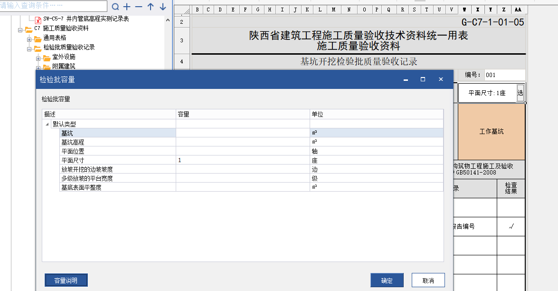The image size is (558, 291).
Task: Click the tree panel scroll-up arrow
Action: click(168, 20)
